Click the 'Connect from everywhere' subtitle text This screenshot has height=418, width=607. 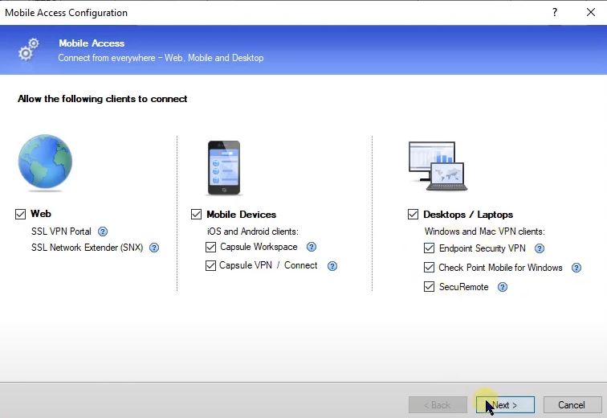coord(161,58)
